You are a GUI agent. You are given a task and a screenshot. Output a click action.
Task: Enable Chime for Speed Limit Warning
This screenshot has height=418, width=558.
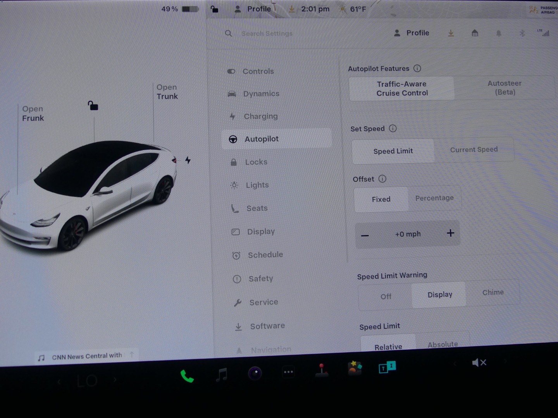coord(493,293)
